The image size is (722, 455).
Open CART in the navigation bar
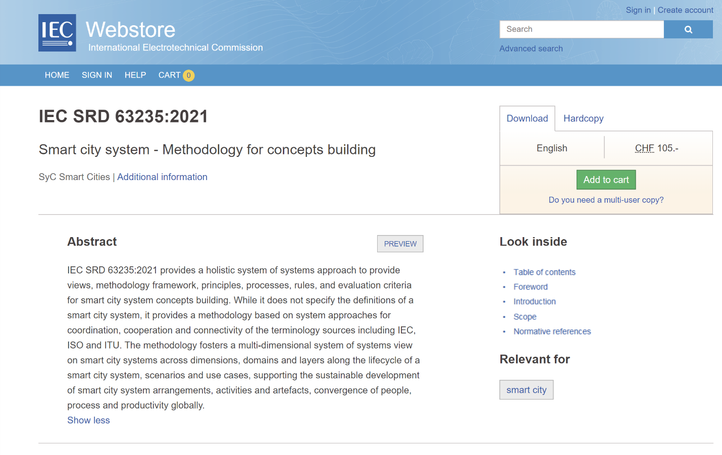[169, 75]
